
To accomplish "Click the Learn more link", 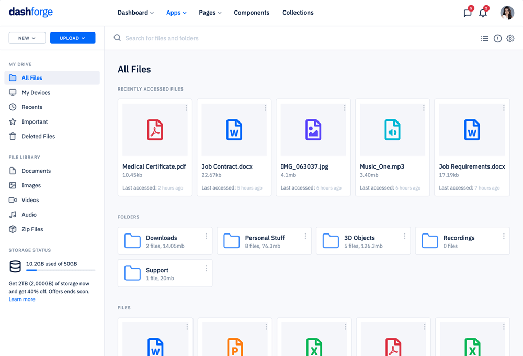I will tap(22, 299).
